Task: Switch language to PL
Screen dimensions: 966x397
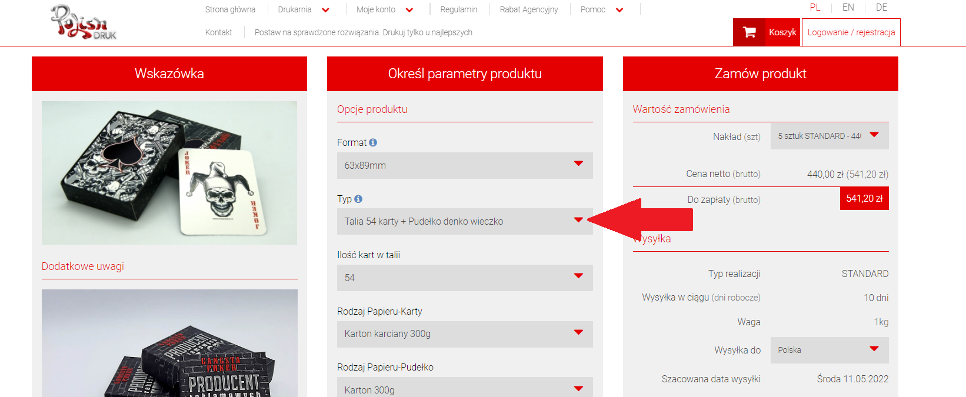Action: (815, 8)
